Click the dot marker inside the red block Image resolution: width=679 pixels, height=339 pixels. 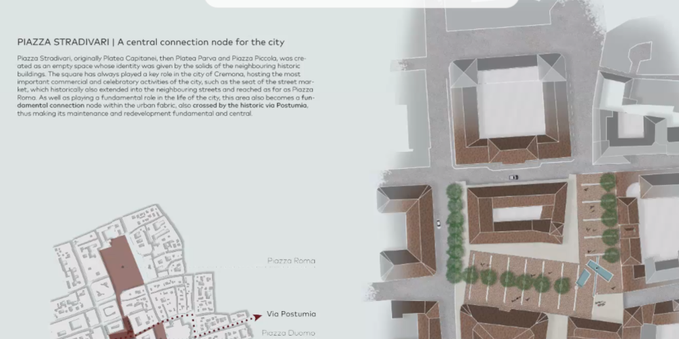(x=123, y=267)
